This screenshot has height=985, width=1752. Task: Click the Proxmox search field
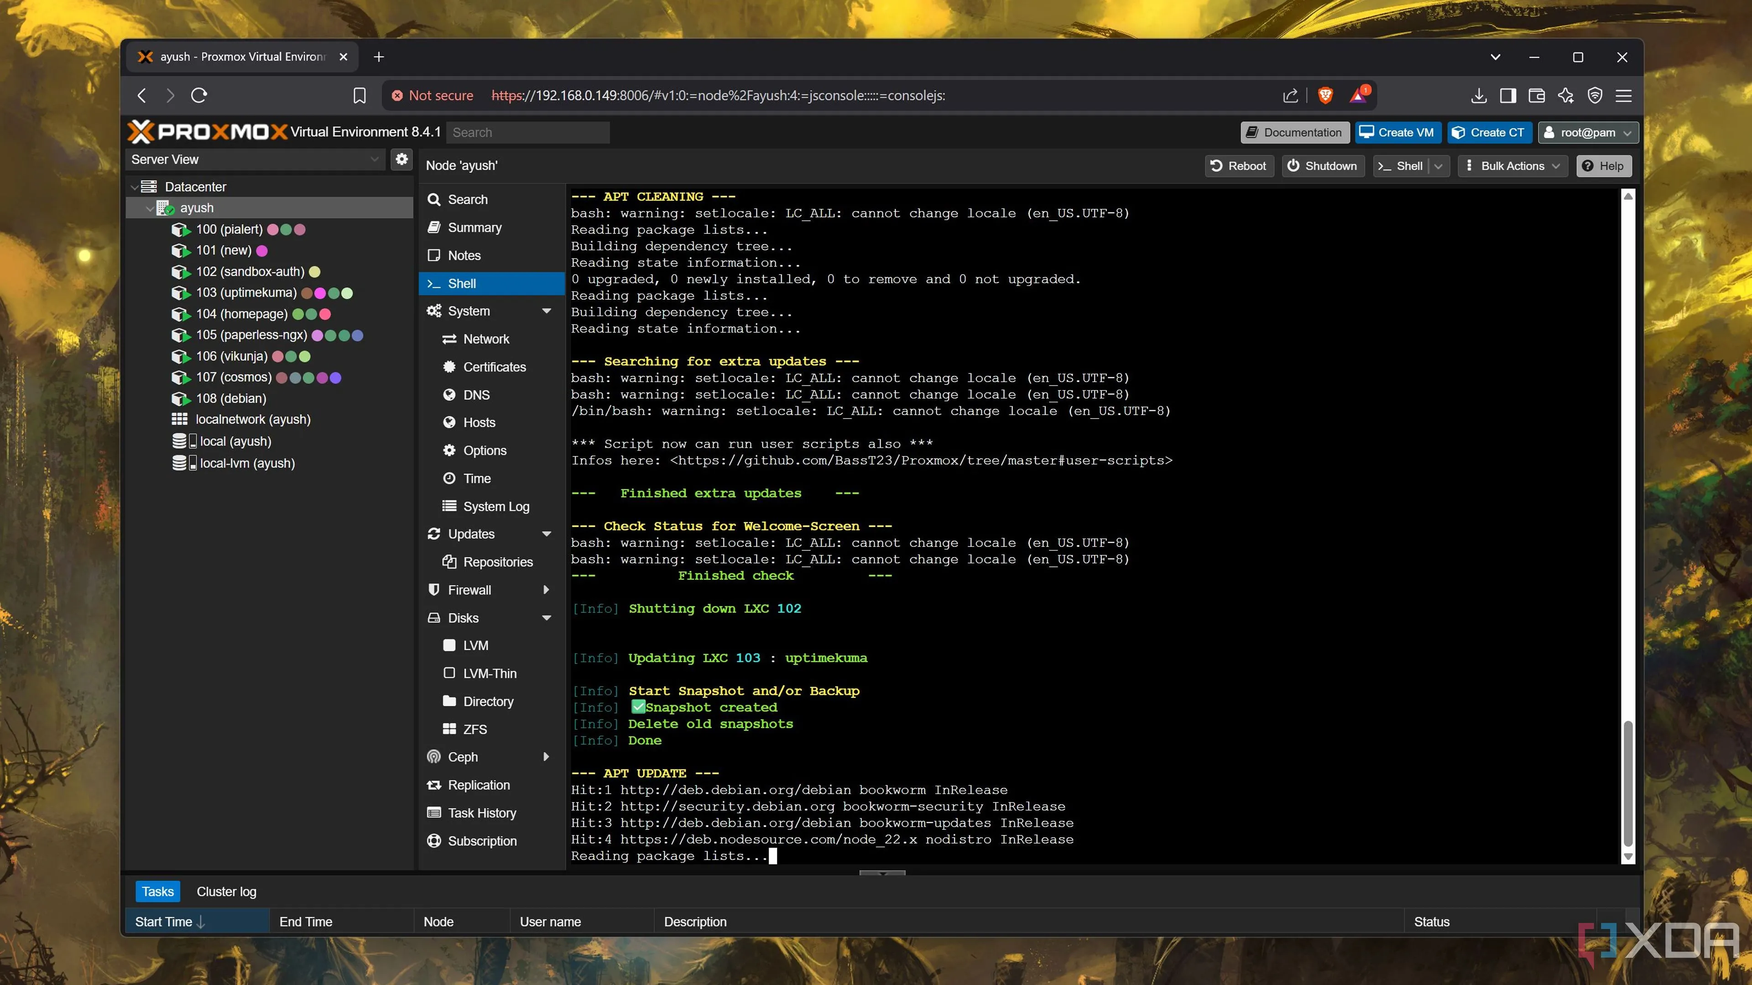click(528, 133)
